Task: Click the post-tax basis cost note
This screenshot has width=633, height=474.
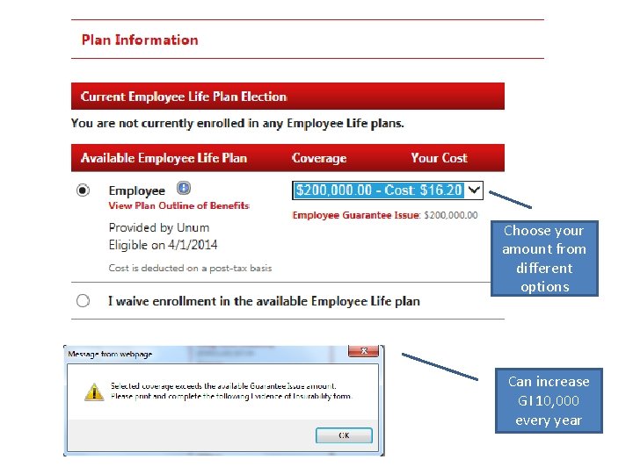Action: [190, 268]
